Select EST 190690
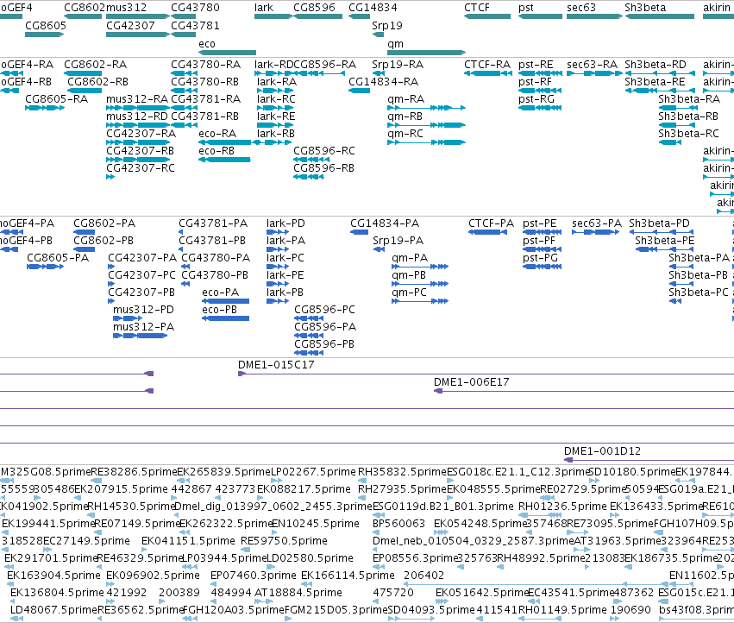The height and width of the screenshot is (623, 734). pos(617,619)
